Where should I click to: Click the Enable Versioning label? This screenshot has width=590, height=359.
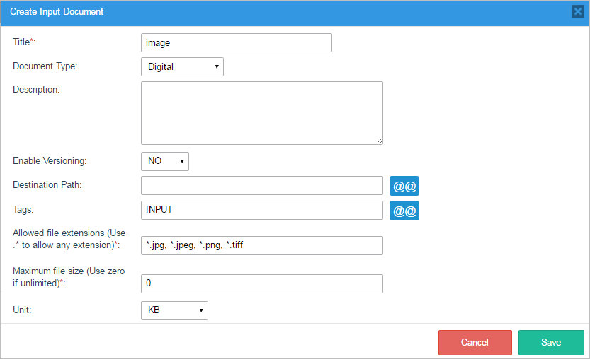[x=50, y=161]
